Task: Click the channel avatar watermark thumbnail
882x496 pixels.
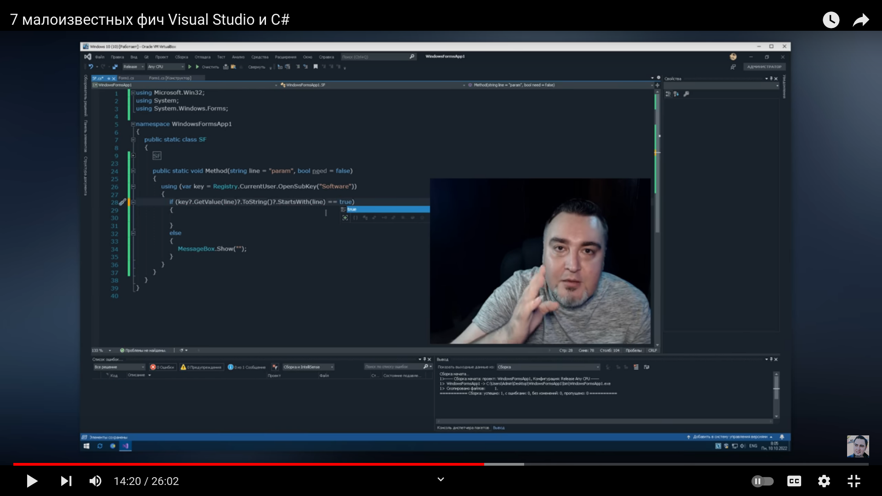Action: pyautogui.click(x=858, y=446)
